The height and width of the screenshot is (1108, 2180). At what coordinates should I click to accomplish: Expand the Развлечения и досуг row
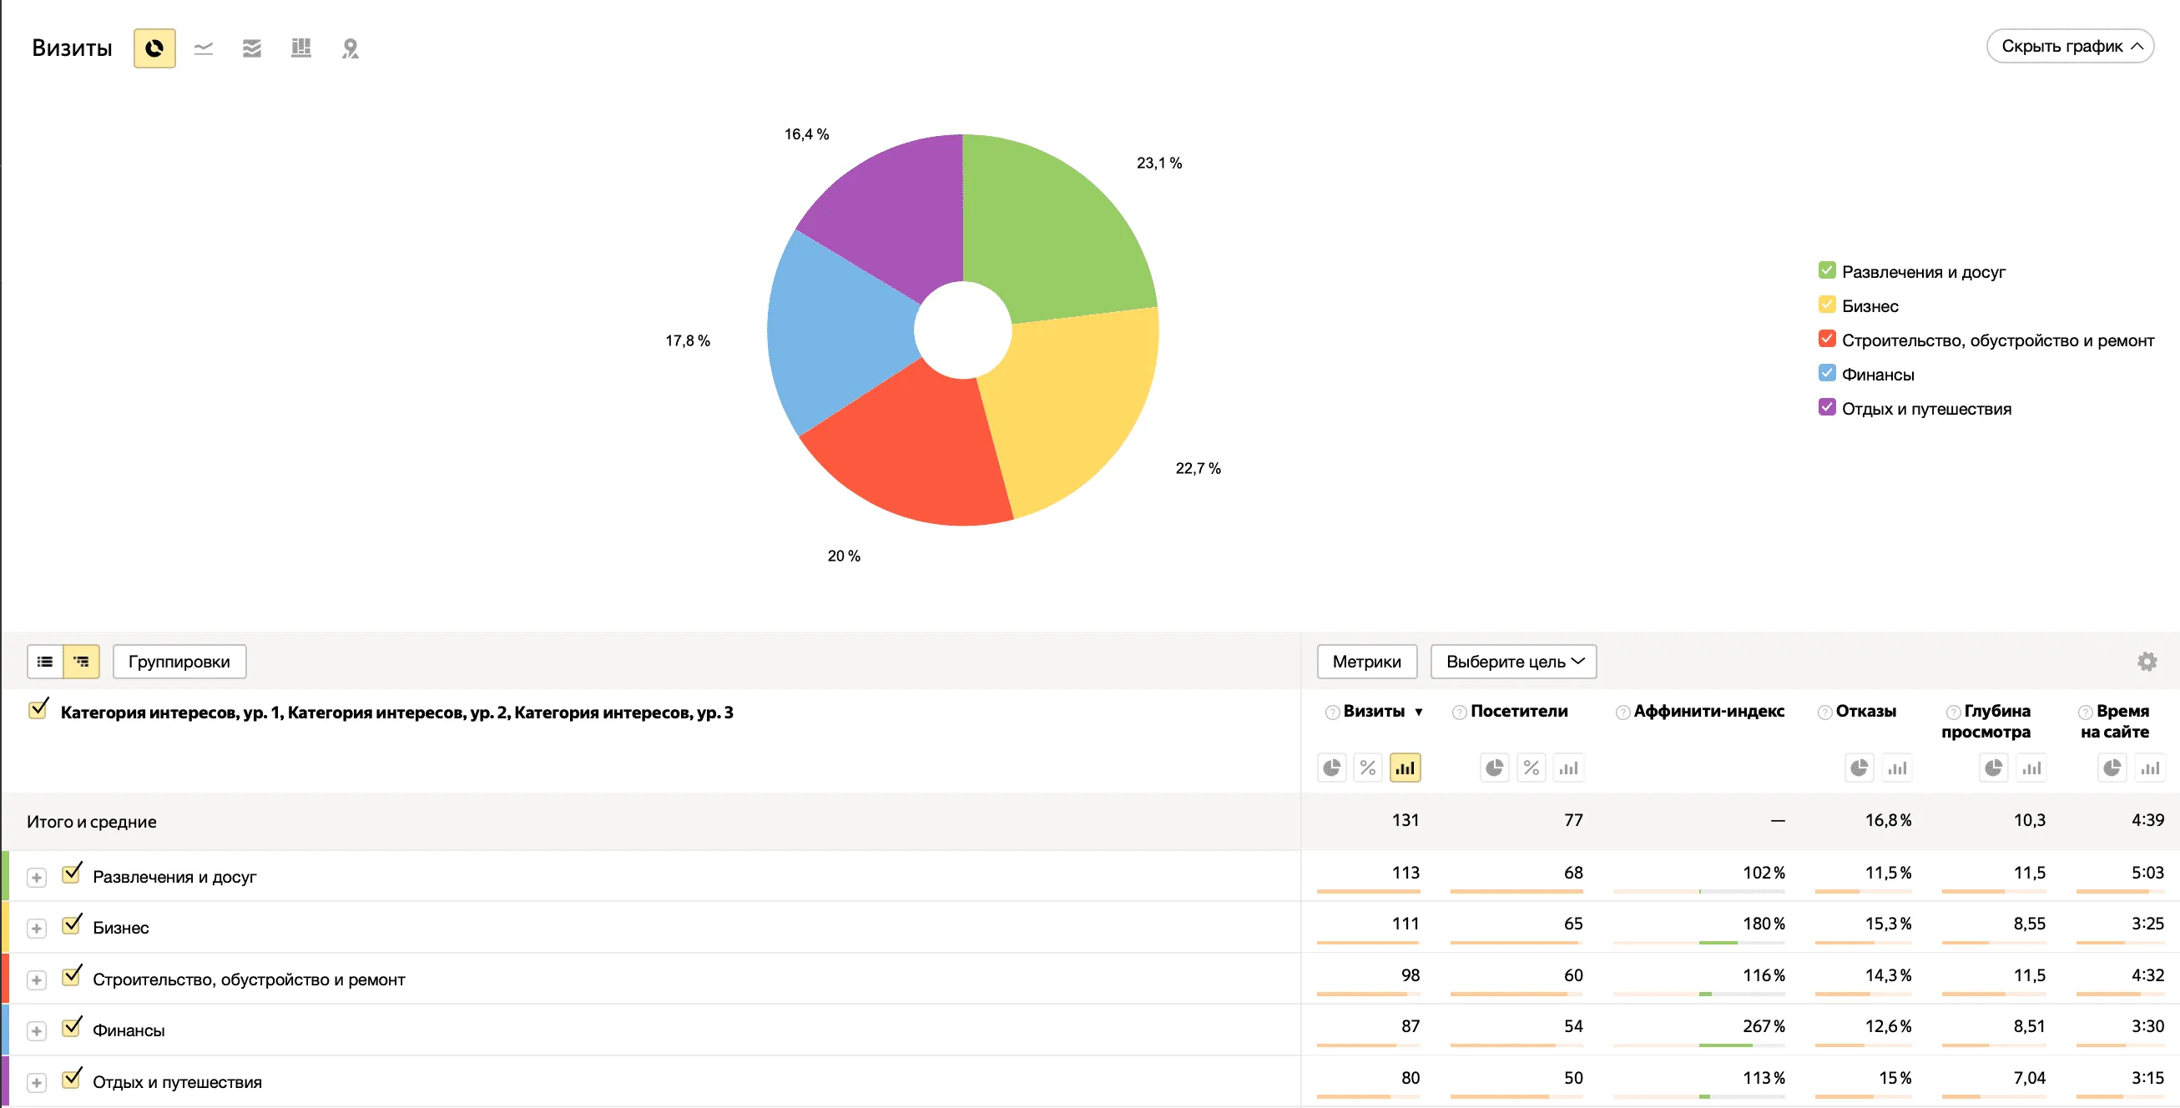click(37, 878)
